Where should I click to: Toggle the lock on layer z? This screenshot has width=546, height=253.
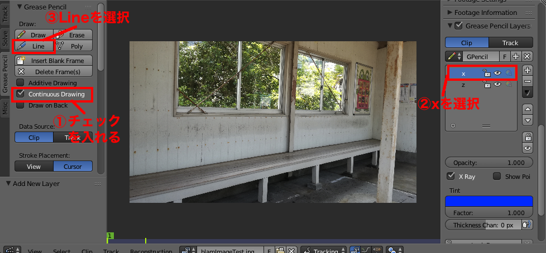click(x=487, y=84)
